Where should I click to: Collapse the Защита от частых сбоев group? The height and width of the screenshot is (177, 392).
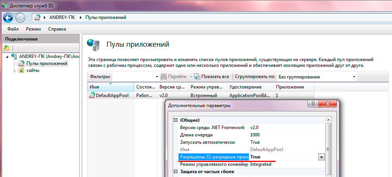tap(176, 172)
